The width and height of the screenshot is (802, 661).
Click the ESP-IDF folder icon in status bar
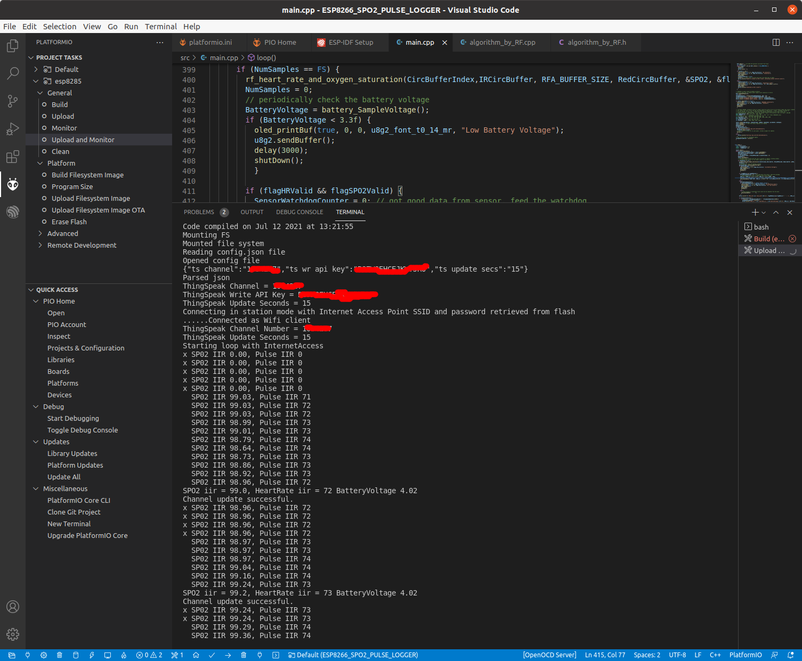click(12, 655)
